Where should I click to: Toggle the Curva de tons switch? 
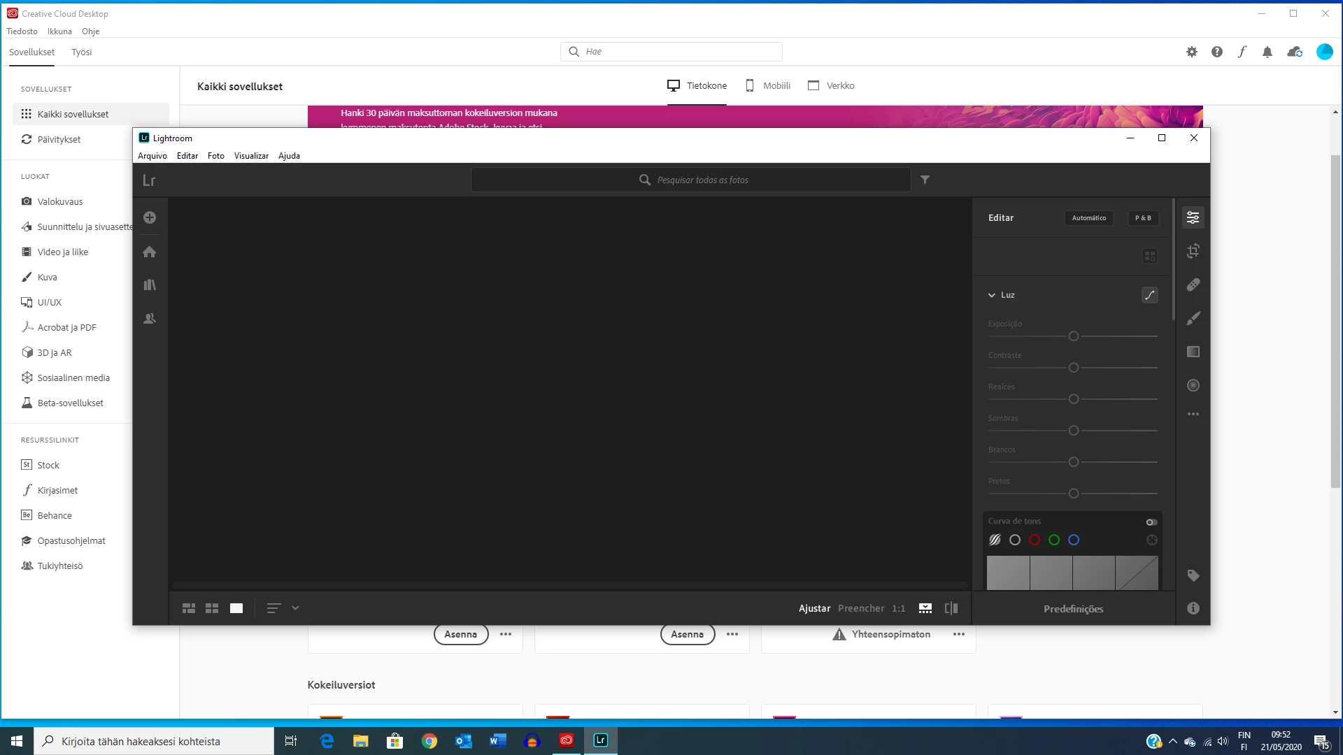pyautogui.click(x=1151, y=522)
